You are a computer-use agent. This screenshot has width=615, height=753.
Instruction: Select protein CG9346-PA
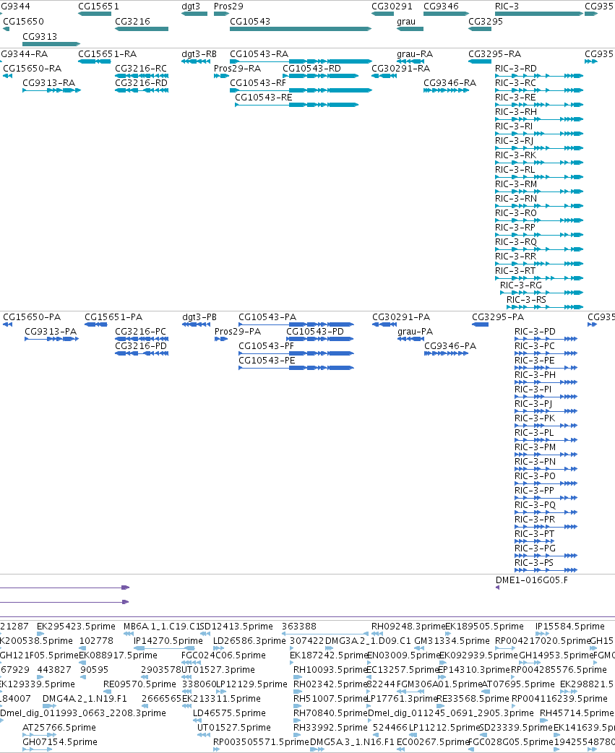(450, 346)
